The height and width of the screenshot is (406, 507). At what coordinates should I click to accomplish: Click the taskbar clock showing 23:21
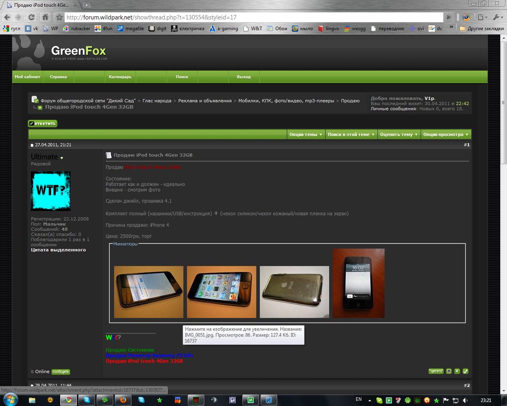[x=486, y=400]
